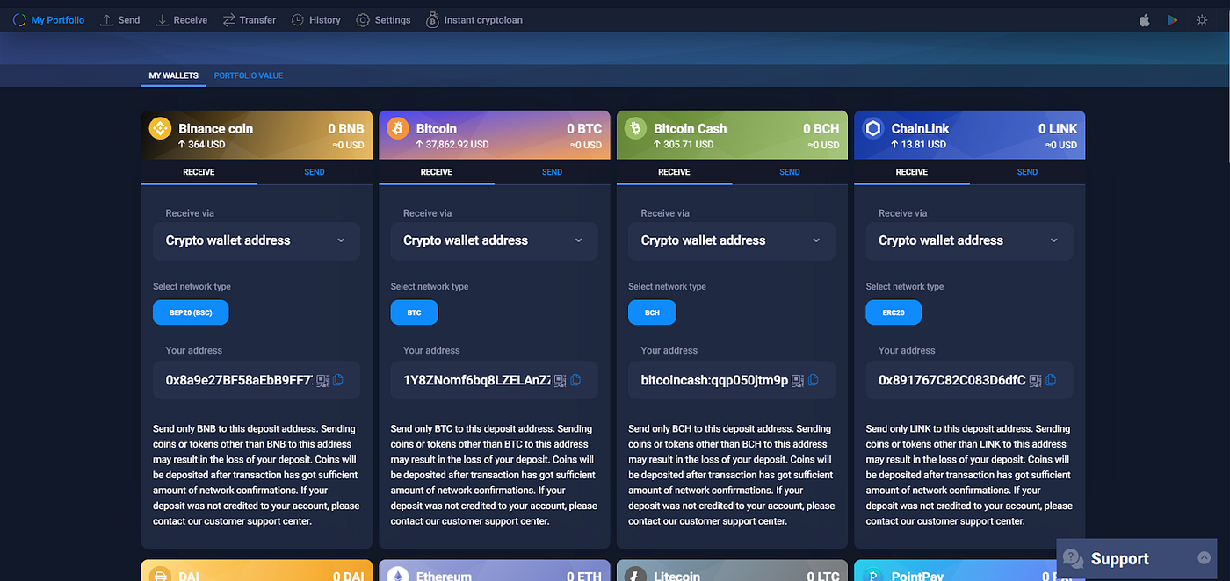Screen dimensions: 1230x581
Task: Open Instant cryptoloan page
Action: [x=474, y=19]
